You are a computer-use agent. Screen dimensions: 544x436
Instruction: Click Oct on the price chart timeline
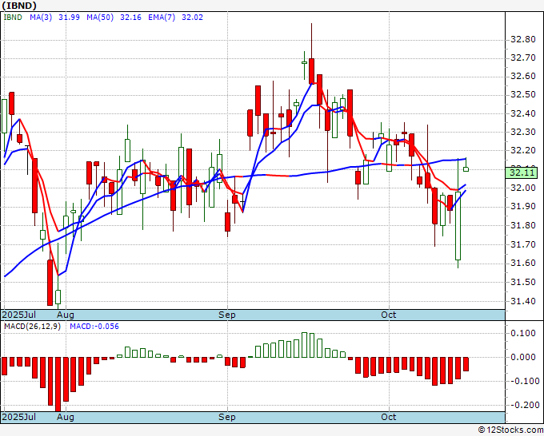(388, 315)
